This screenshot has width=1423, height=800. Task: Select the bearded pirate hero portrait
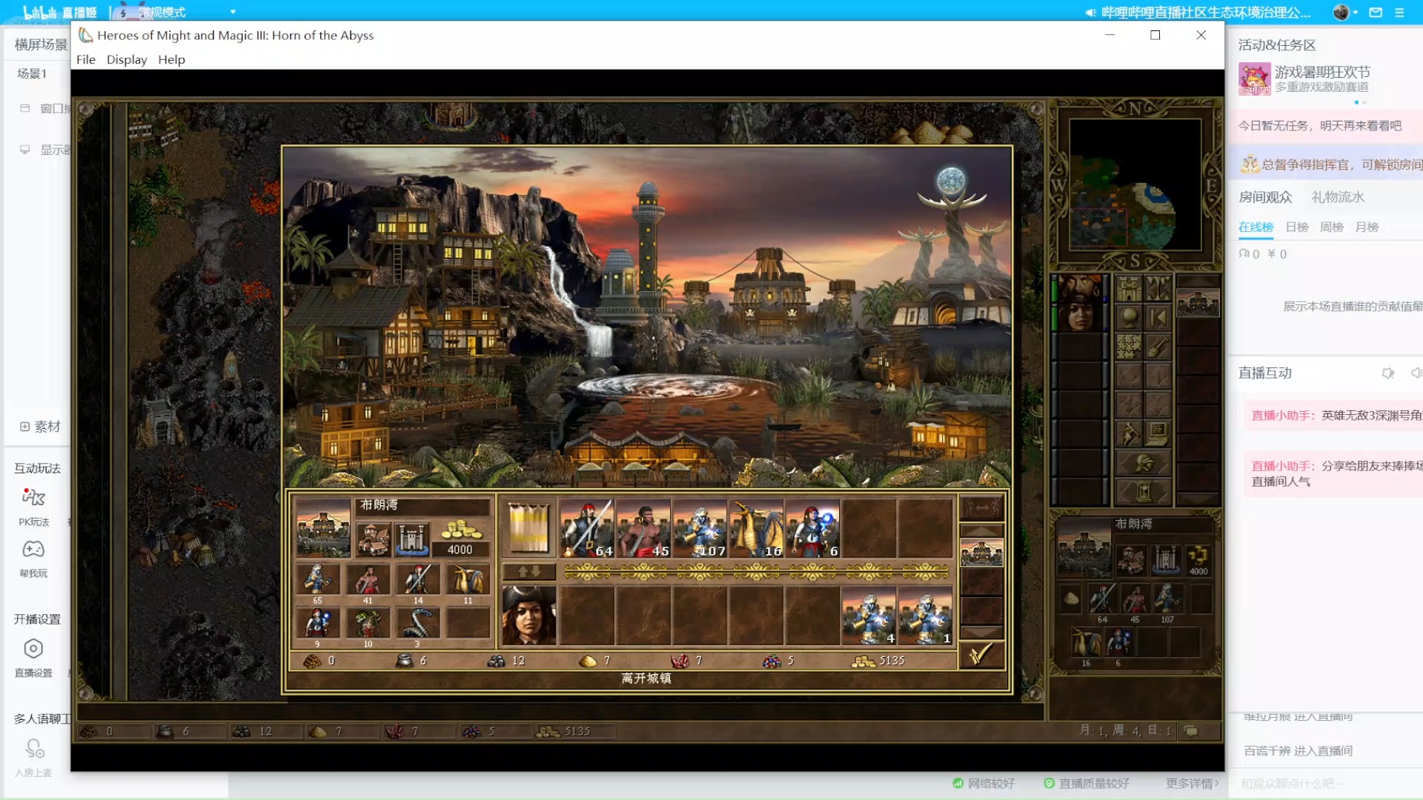1080,288
